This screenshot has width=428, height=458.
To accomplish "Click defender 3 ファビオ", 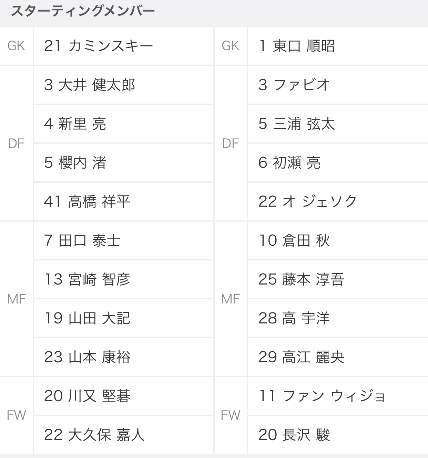I will tap(294, 85).
